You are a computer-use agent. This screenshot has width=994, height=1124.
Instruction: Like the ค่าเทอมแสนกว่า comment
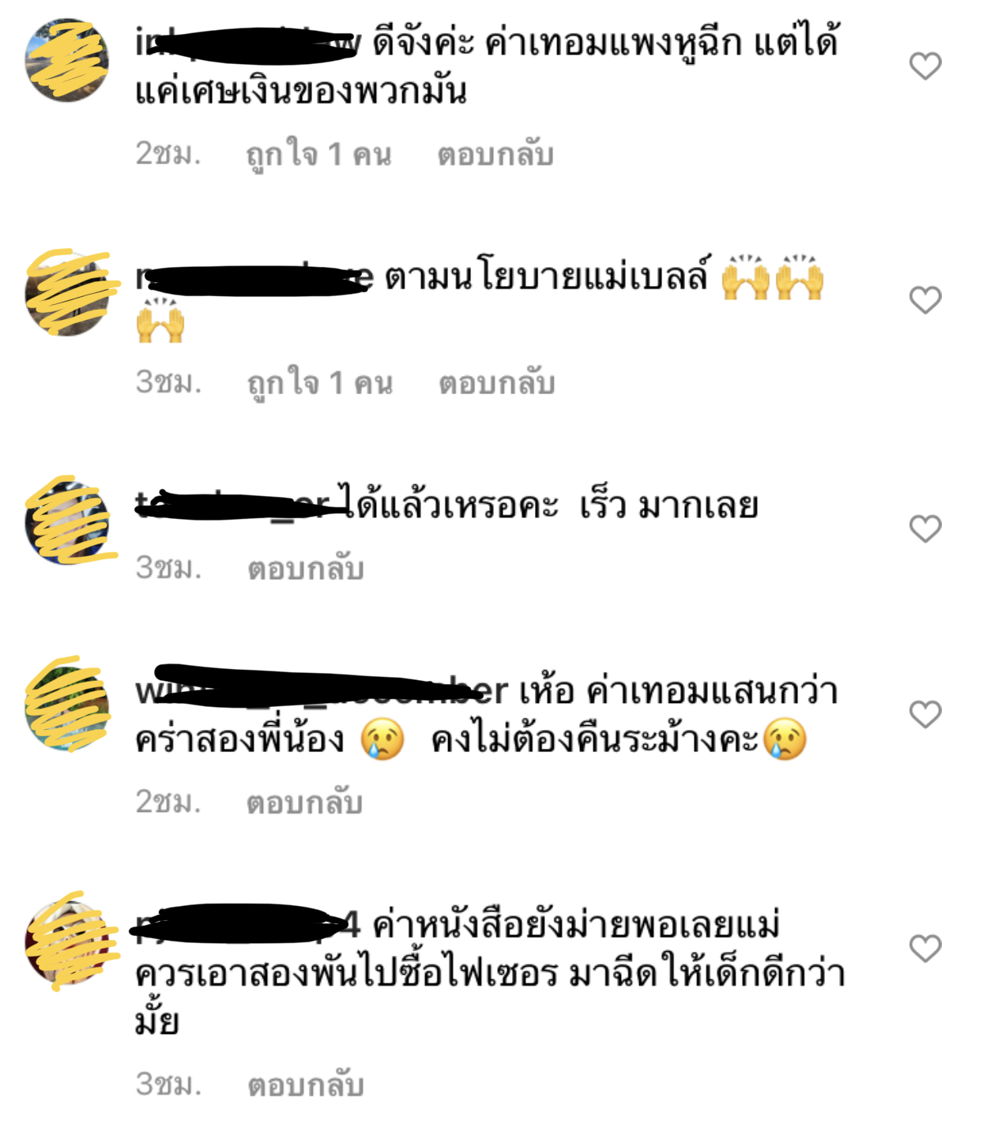pyautogui.click(x=925, y=714)
